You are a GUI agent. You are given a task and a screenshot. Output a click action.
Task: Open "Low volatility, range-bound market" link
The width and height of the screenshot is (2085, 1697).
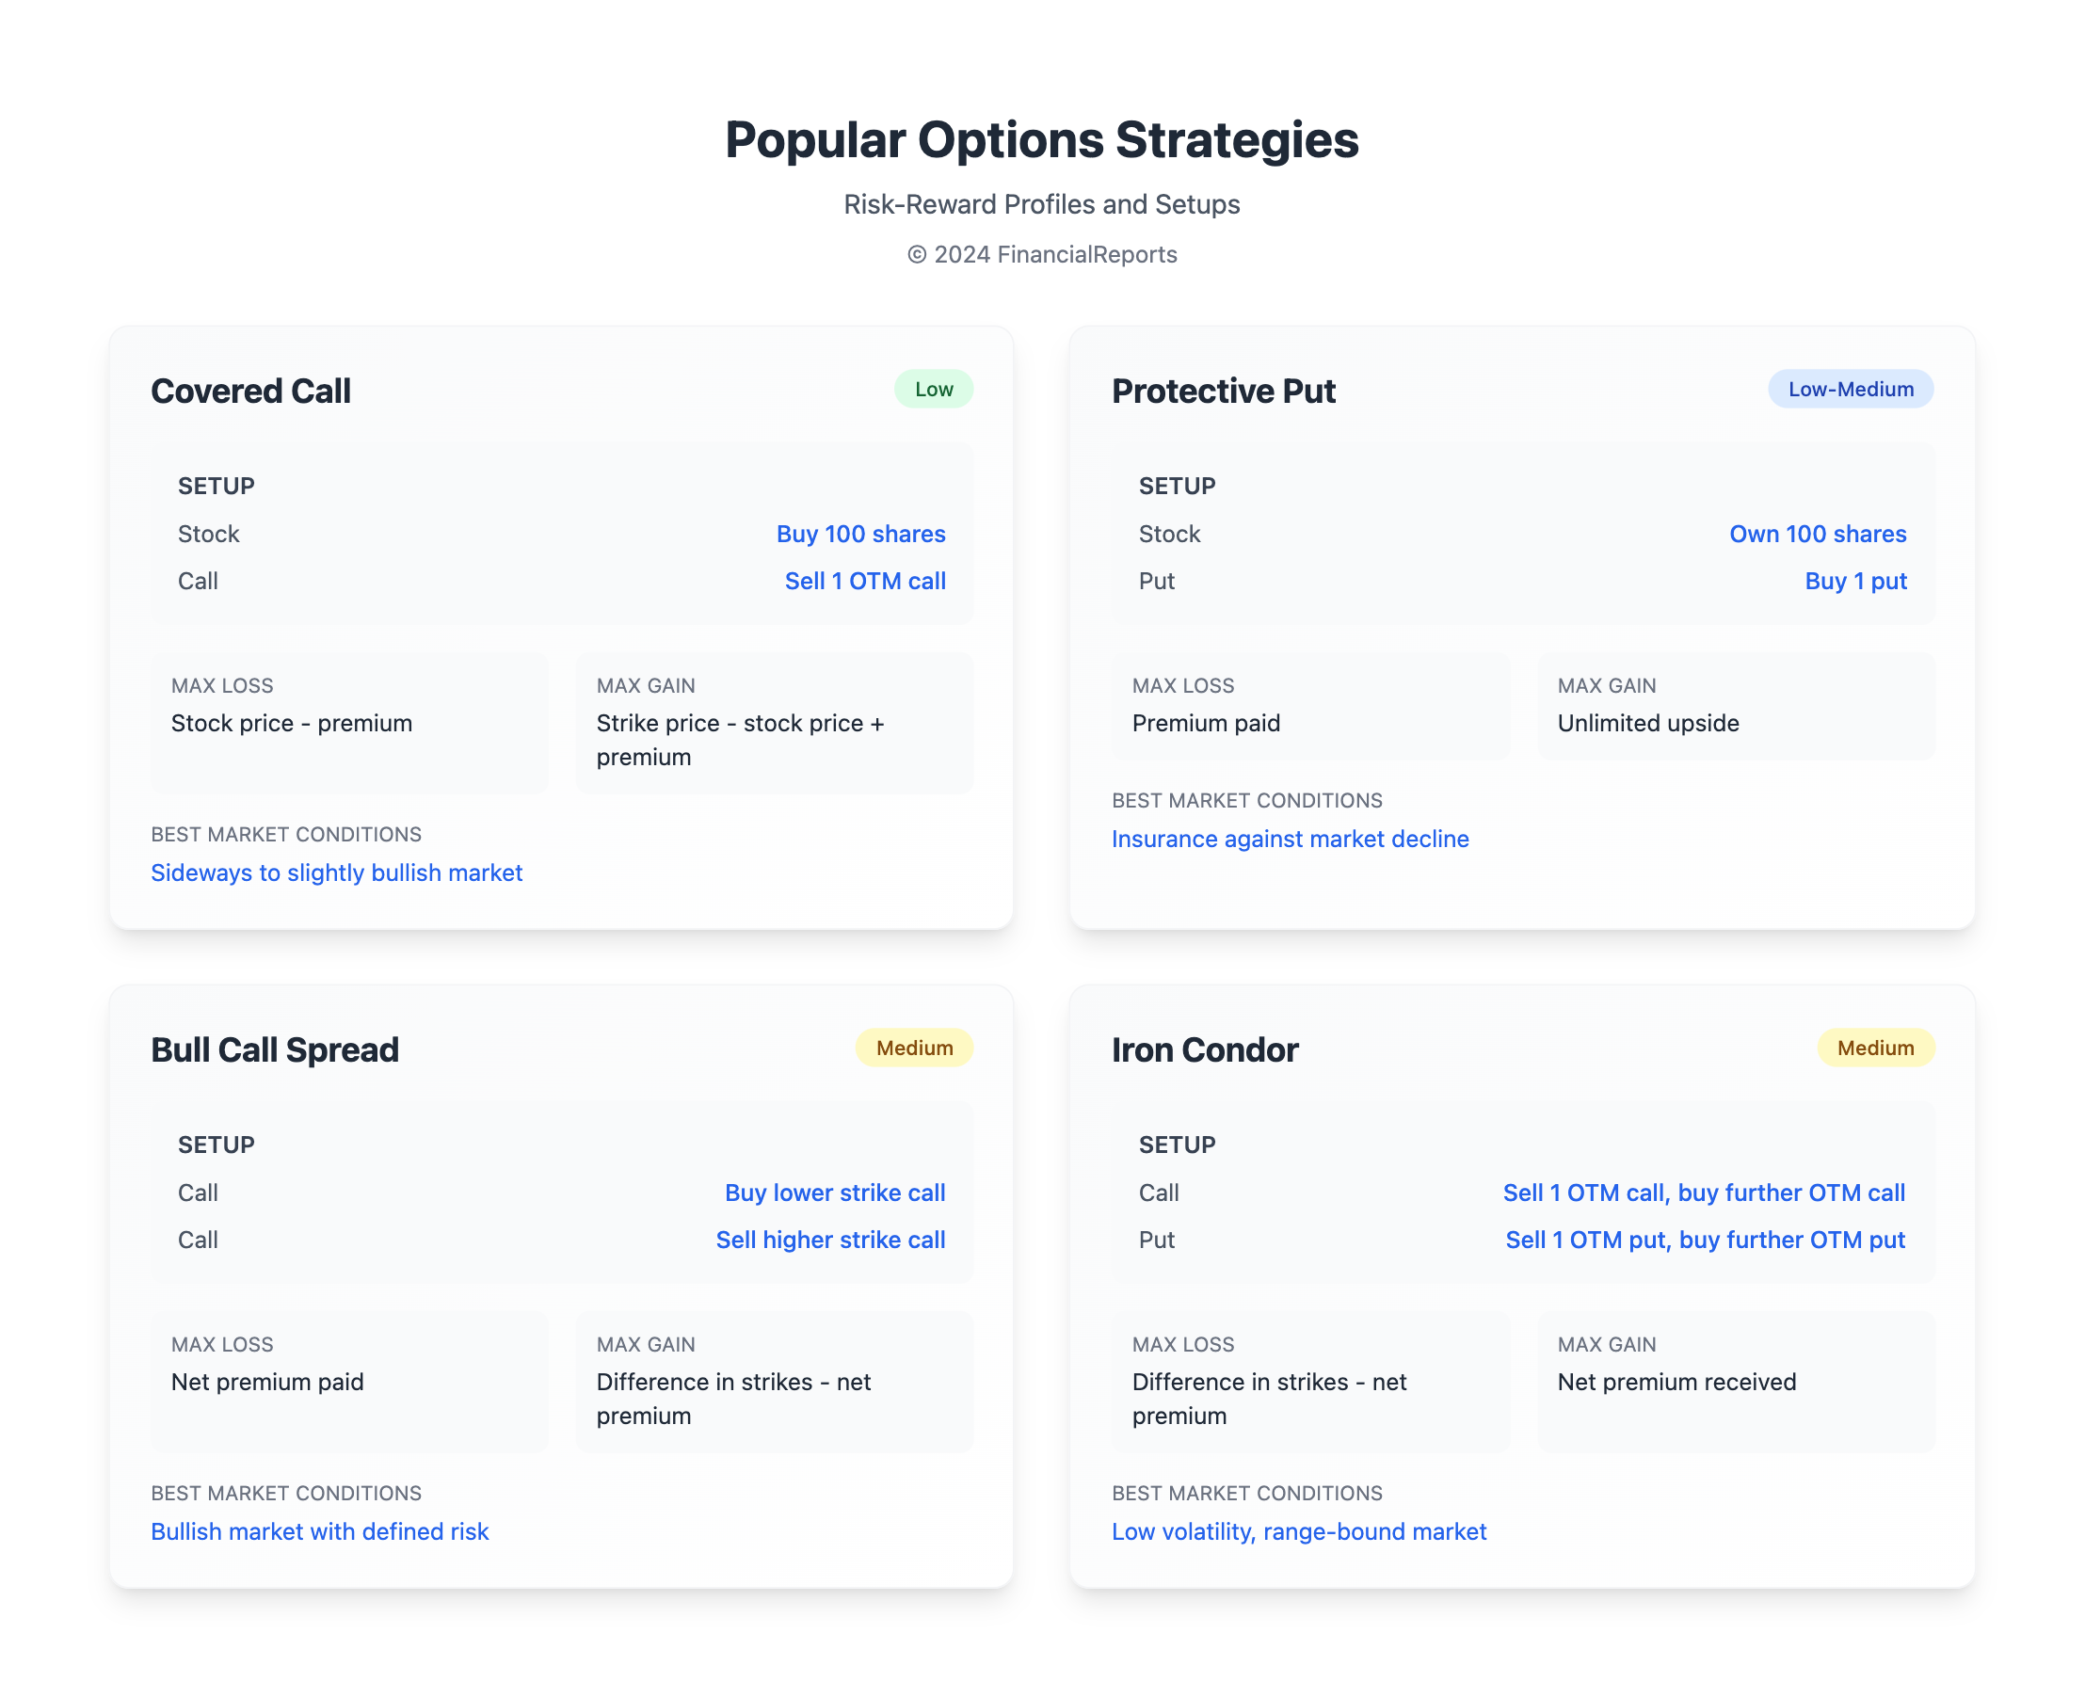(x=1298, y=1531)
